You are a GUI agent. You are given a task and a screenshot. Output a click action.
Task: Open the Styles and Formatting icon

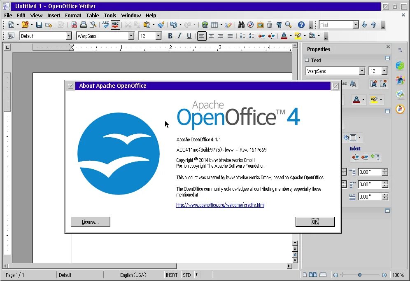click(11, 36)
